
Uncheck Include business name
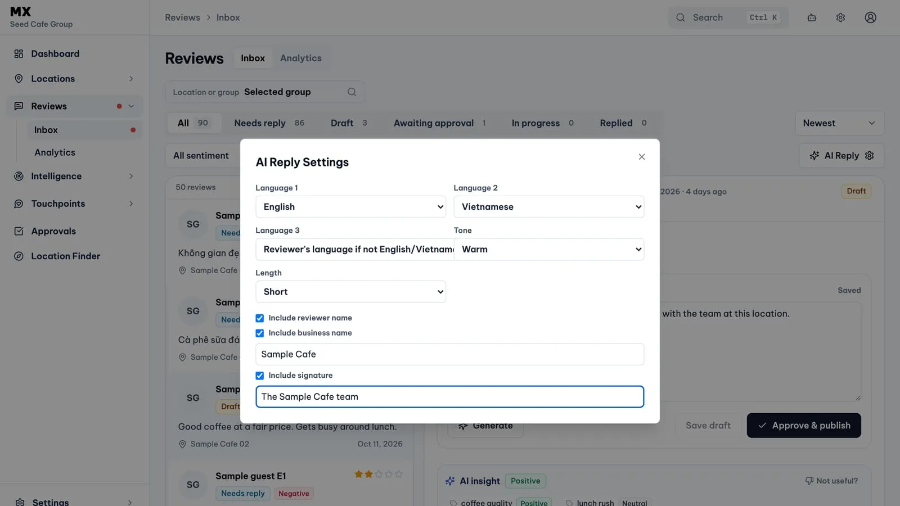260,333
